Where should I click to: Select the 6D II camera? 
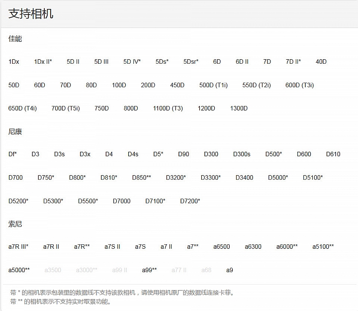(242, 62)
